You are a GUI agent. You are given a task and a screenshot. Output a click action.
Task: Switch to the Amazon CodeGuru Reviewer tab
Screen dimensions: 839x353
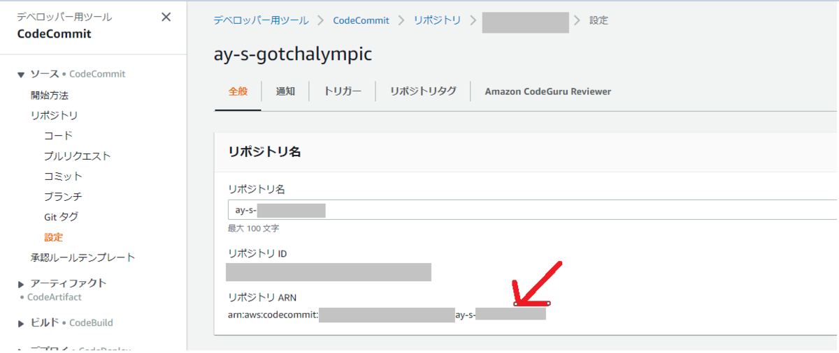point(548,91)
